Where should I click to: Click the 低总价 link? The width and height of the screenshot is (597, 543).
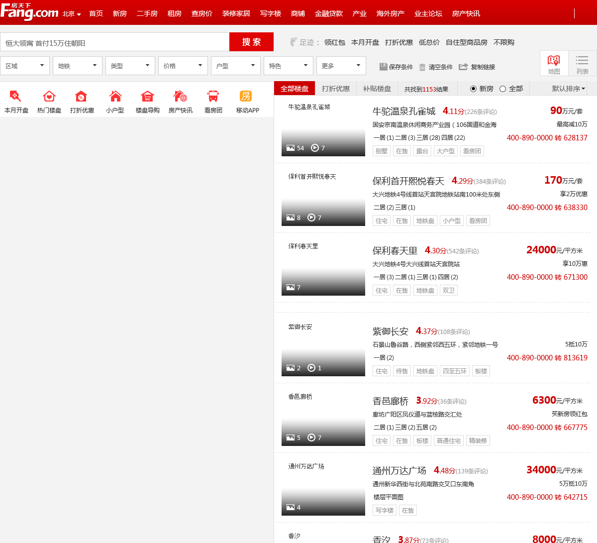429,42
